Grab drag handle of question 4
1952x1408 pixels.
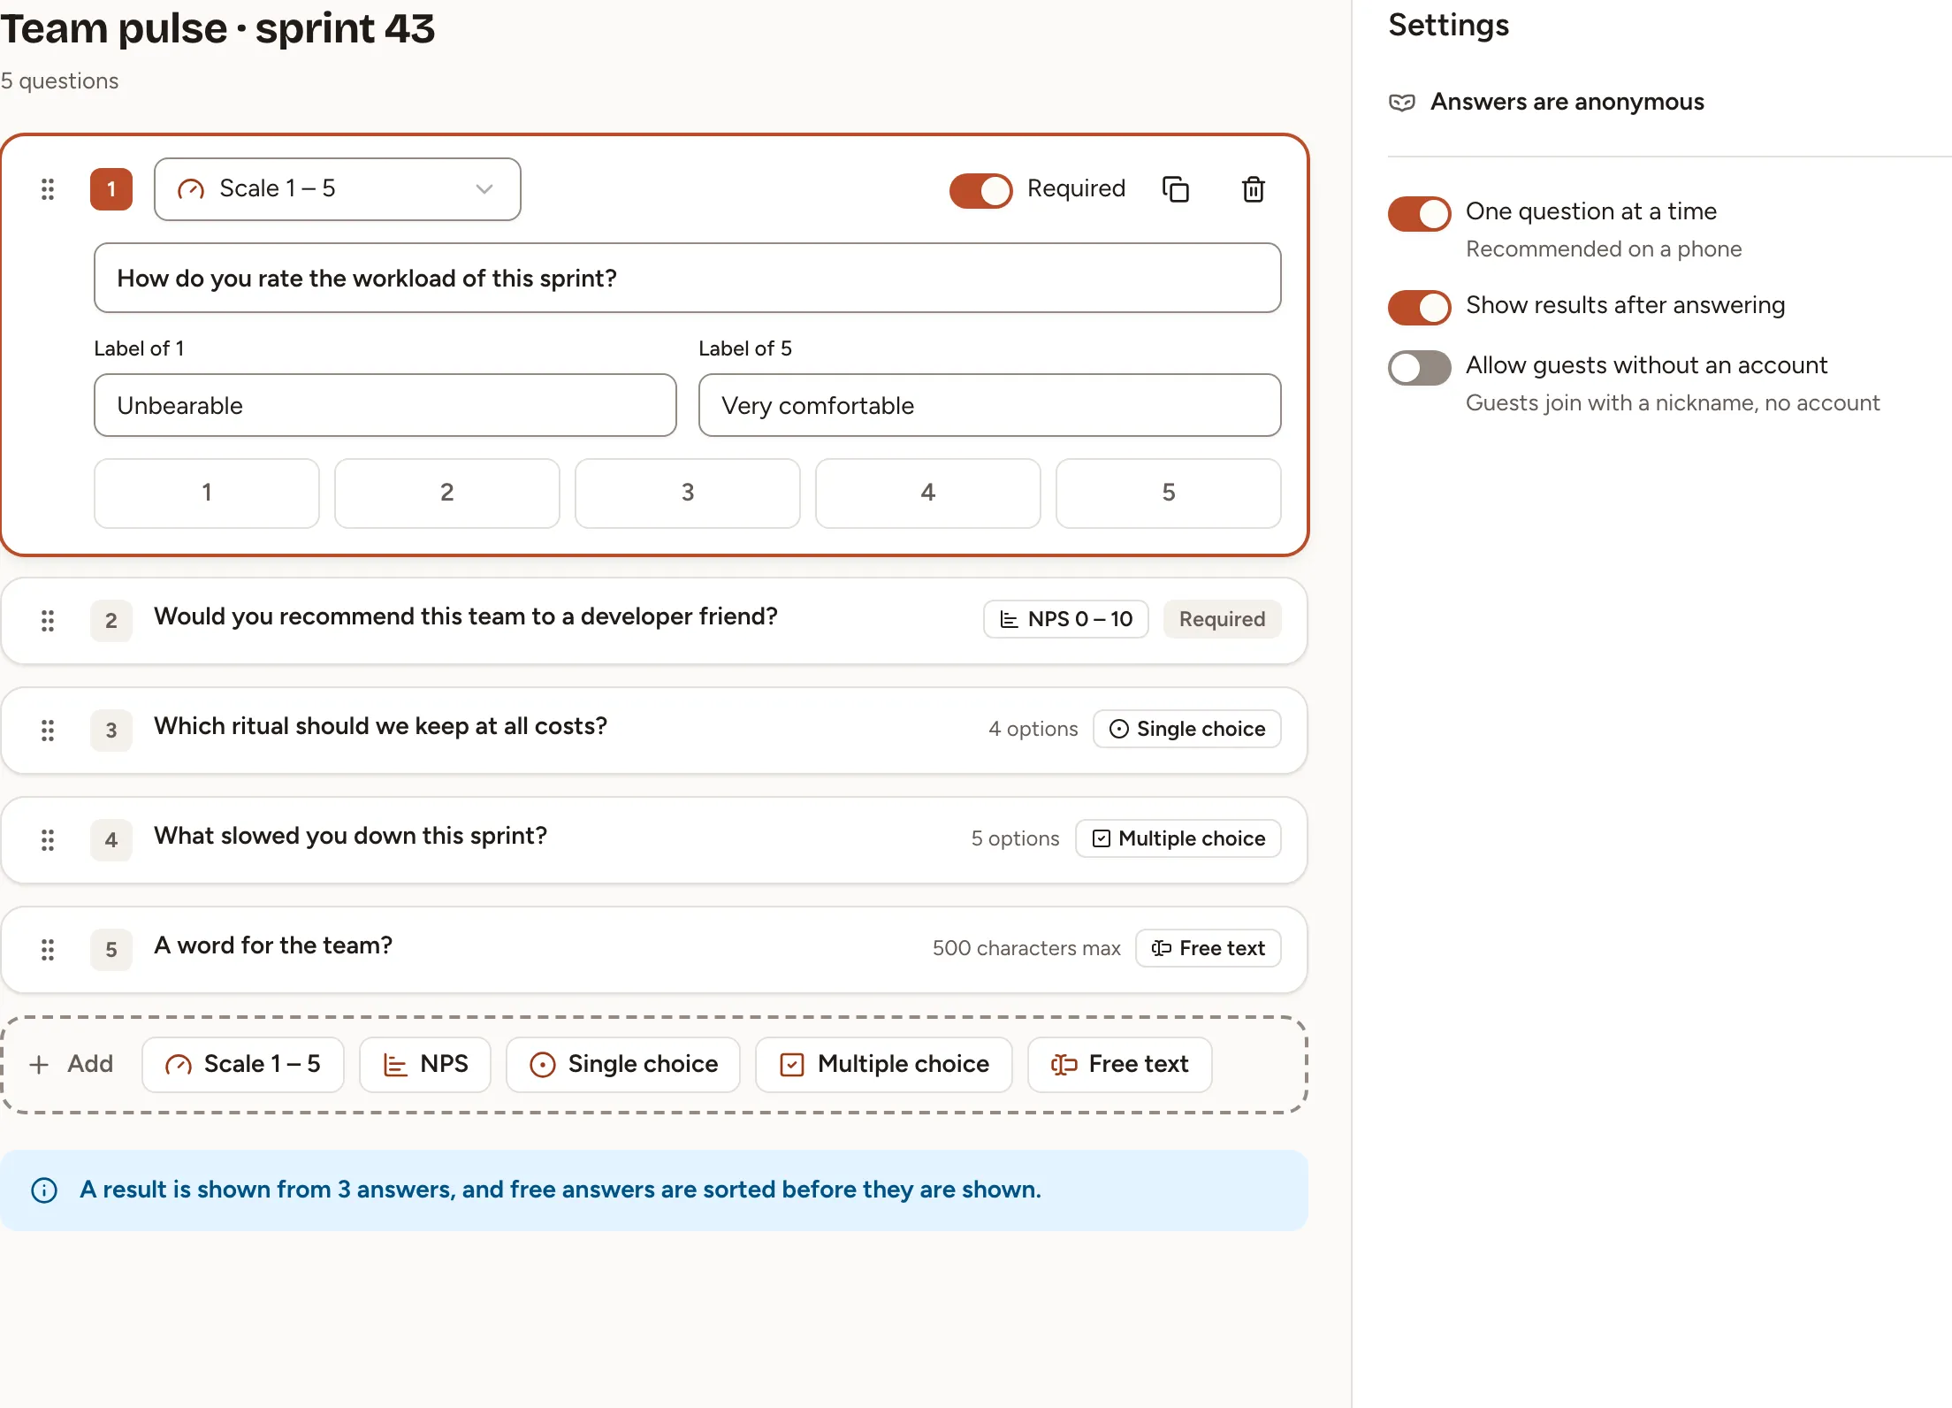(48, 840)
